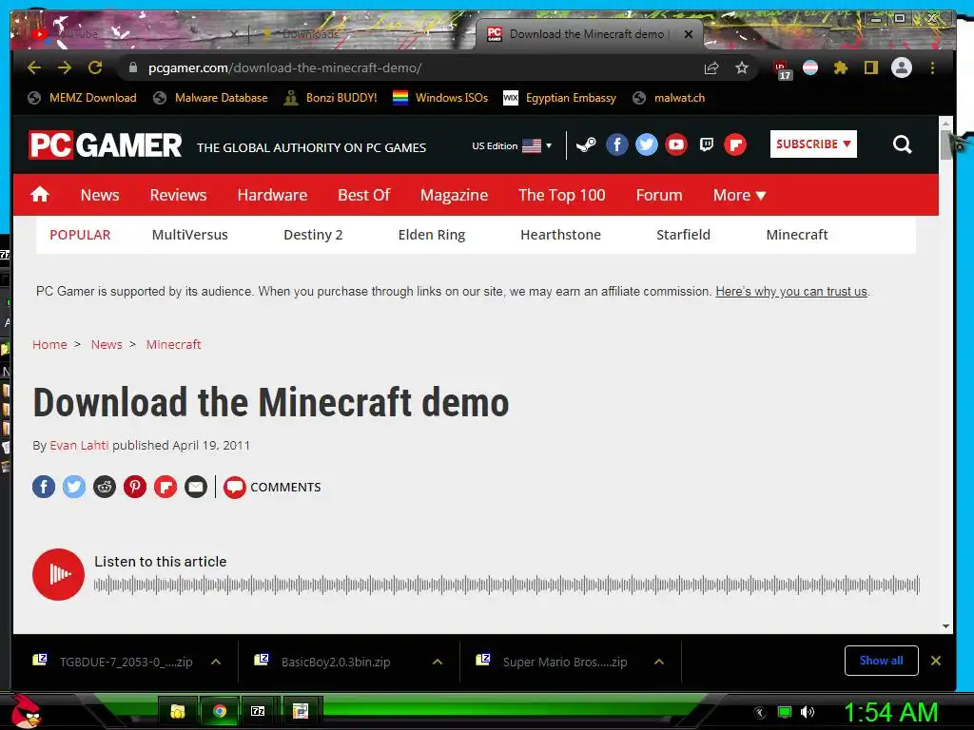The height and width of the screenshot is (730, 974).
Task: Toggle the browser side panel icon
Action: (871, 67)
